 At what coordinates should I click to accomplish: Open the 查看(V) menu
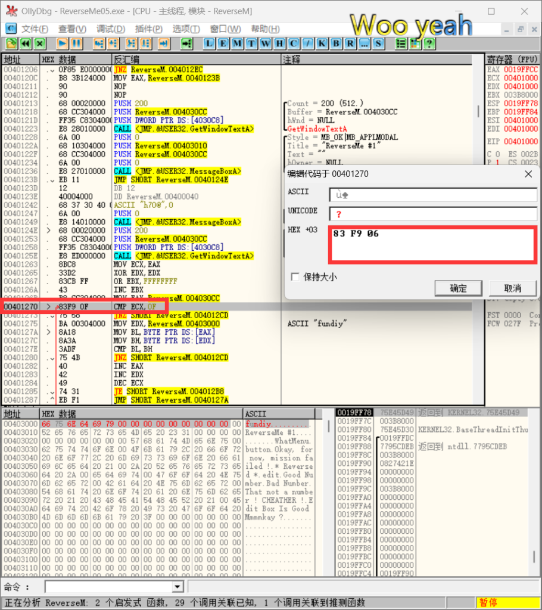(72, 29)
